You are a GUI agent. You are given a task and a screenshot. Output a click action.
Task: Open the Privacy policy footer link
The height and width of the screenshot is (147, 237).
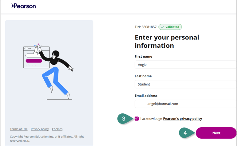[x=40, y=129]
